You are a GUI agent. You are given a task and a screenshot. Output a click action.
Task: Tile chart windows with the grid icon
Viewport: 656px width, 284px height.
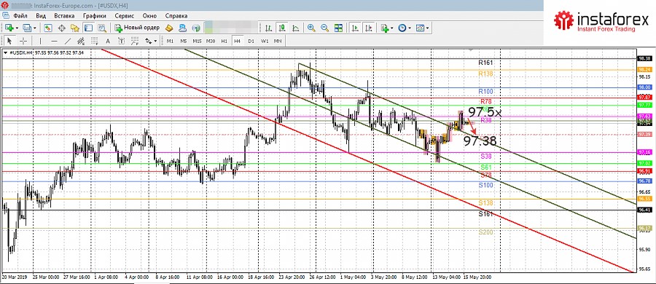[338, 28]
